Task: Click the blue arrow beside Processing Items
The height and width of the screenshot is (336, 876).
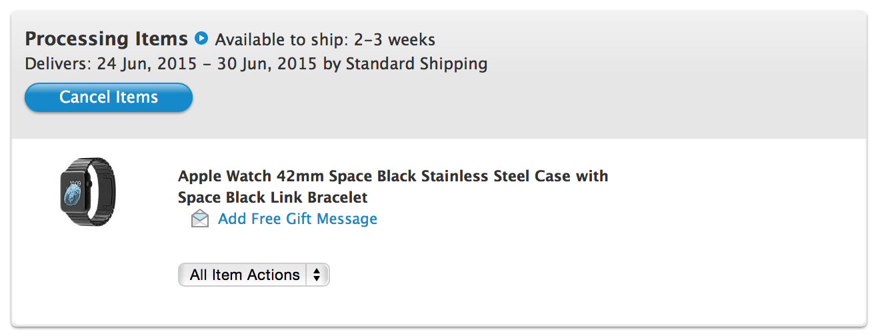Action: 201,38
